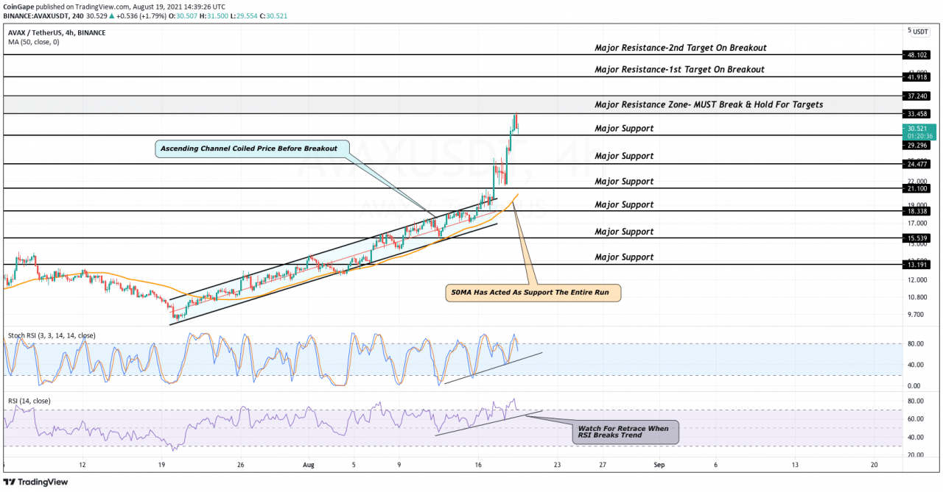Click the 13.191 support price label
Screen dimensions: 943x492
tap(916, 265)
